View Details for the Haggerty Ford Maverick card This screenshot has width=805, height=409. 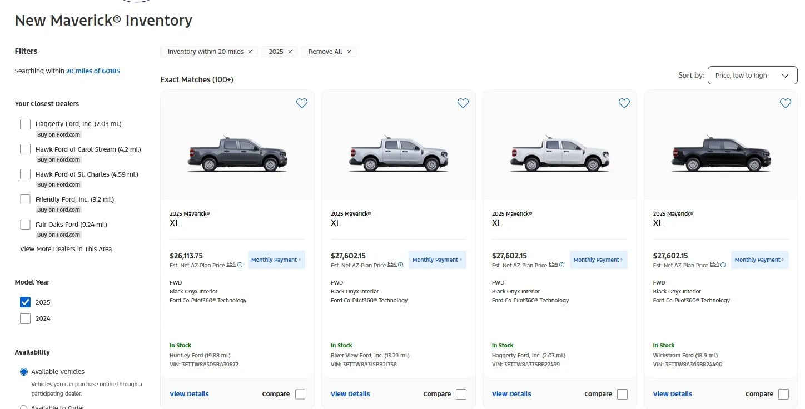coord(511,394)
